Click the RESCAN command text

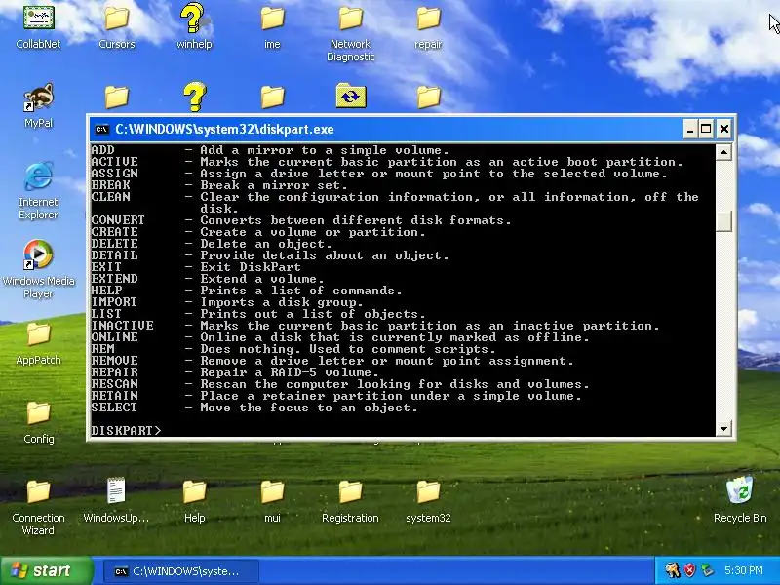pos(114,384)
